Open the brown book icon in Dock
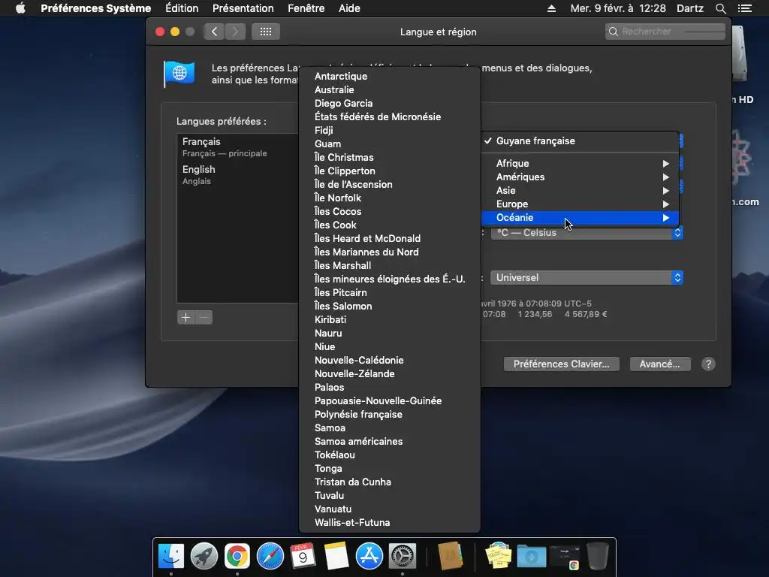769x577 pixels. point(451,556)
